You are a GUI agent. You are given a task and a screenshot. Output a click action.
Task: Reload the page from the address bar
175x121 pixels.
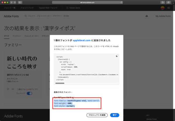pyautogui.click(x=121, y=2)
